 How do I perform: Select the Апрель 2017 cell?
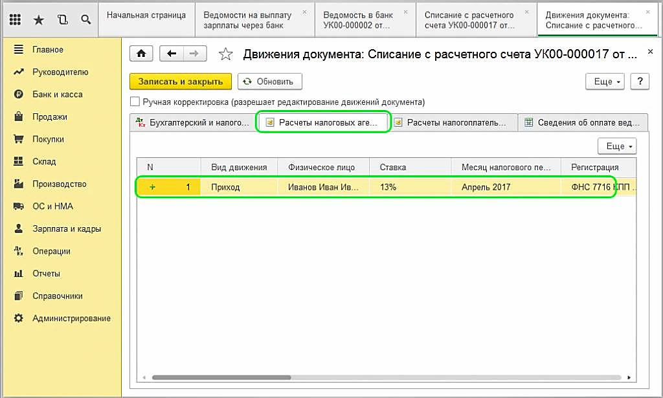point(506,187)
